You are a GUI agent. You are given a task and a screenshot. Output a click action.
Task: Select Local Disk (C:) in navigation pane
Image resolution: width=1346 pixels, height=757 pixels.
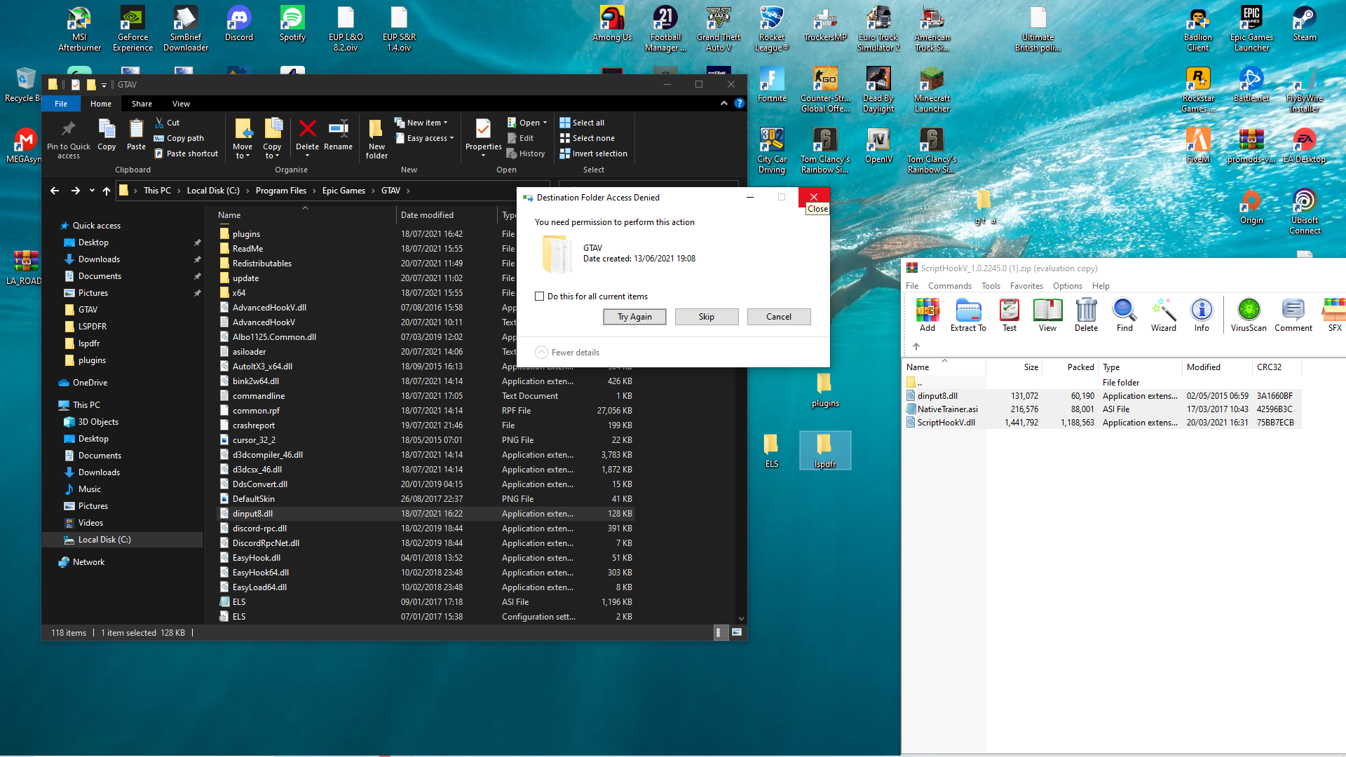104,540
